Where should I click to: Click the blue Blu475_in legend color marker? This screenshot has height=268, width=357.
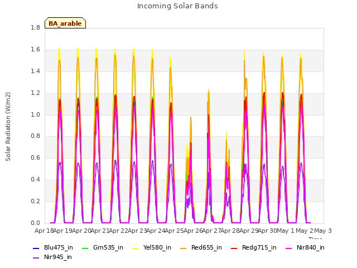coord(36,248)
